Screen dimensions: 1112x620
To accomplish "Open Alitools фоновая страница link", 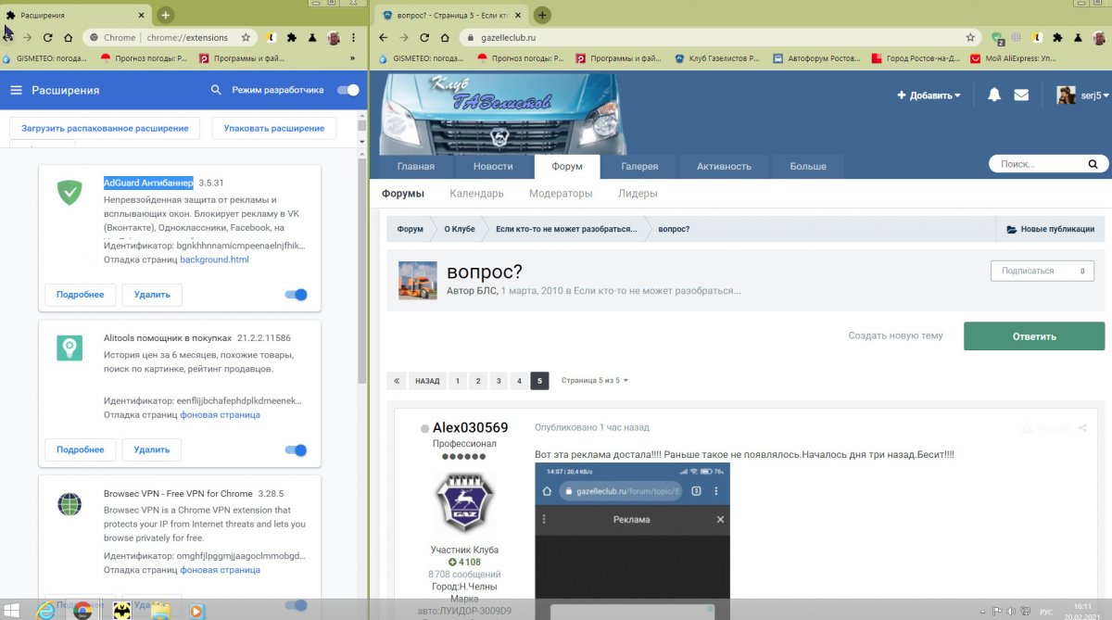I will pyautogui.click(x=220, y=414).
